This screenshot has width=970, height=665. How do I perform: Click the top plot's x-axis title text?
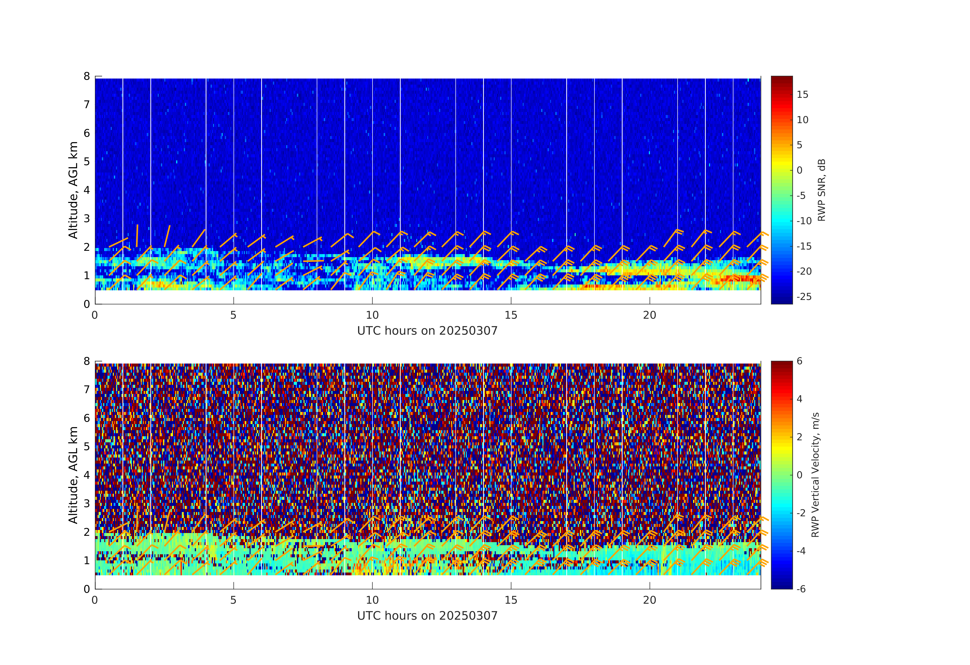(427, 331)
